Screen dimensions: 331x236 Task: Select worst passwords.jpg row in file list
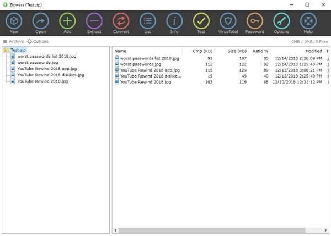click(x=221, y=64)
